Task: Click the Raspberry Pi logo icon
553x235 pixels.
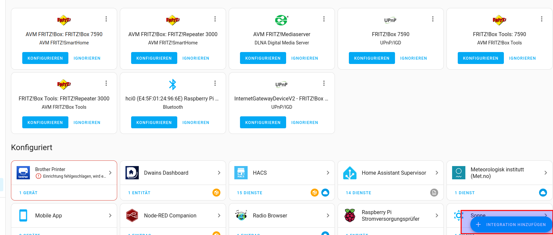Action: 350,215
